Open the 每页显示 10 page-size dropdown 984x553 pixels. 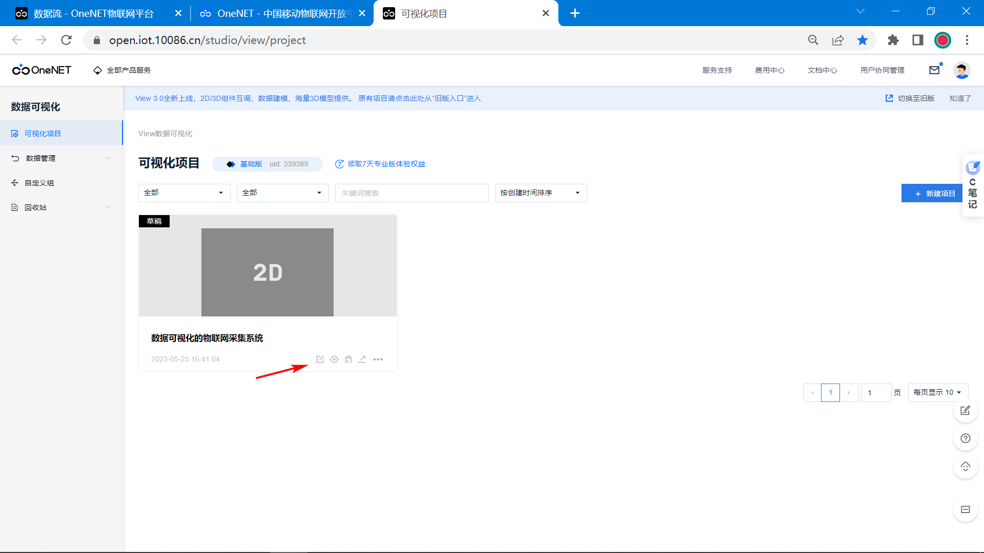tap(937, 392)
